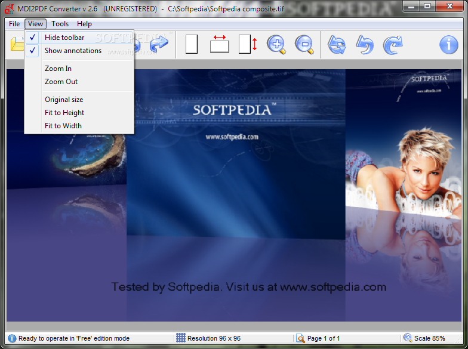The width and height of the screenshot is (468, 349).
Task: Click the rotate left arrow icon
Action: coord(365,45)
